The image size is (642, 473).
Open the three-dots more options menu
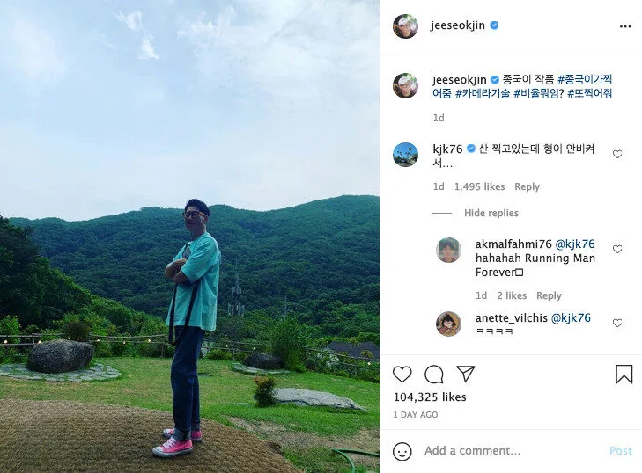point(624,26)
